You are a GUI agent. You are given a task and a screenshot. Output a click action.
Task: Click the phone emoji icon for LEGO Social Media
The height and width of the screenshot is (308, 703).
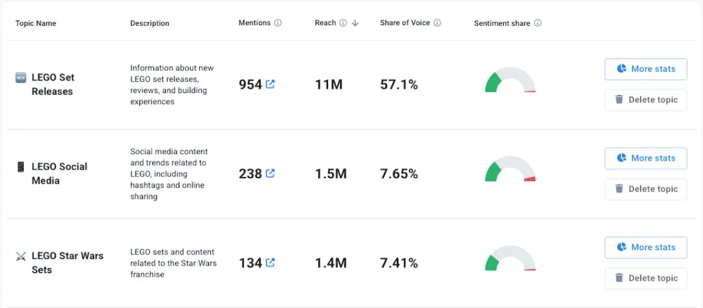point(20,167)
